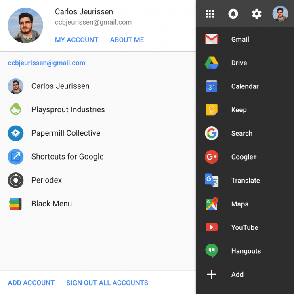Click the Carlos Jeurissen header name
Viewport: 294px width, 294px height.
84,12
